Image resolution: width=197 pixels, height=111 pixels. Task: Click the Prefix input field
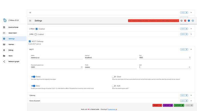tap(111, 67)
